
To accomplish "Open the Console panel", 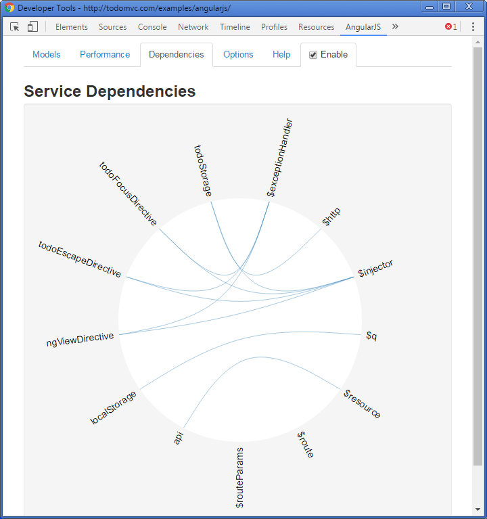I will [152, 27].
